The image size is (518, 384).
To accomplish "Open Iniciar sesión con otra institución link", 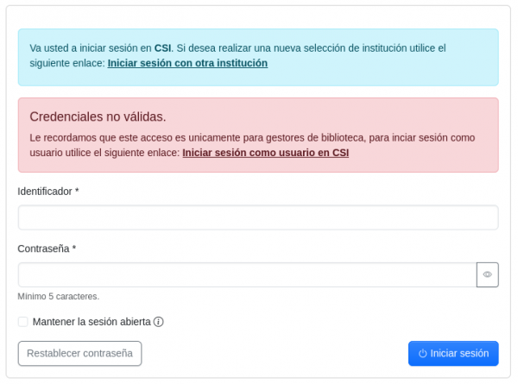I will 187,63.
